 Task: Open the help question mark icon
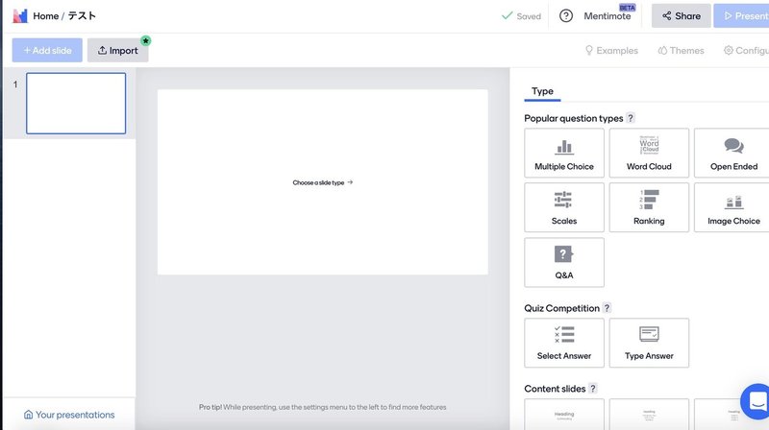click(566, 16)
